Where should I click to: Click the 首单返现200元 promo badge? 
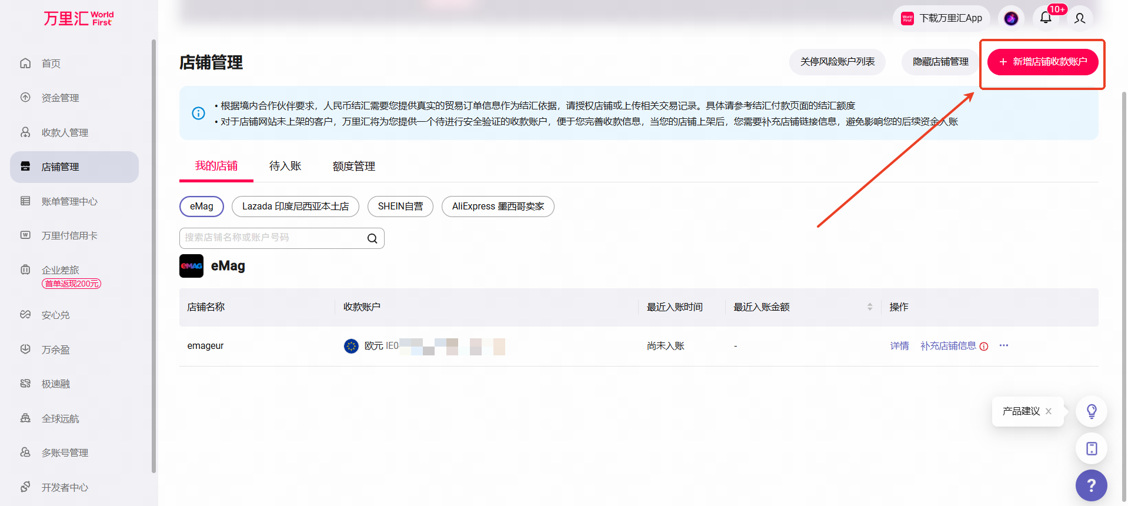pyautogui.click(x=71, y=284)
